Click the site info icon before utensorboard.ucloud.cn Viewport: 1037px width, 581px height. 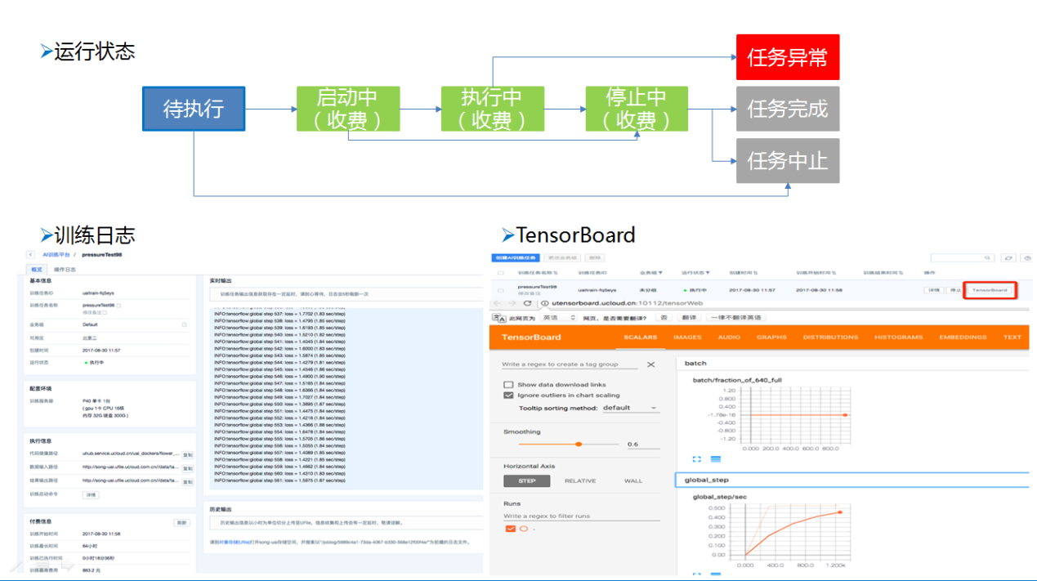point(544,303)
